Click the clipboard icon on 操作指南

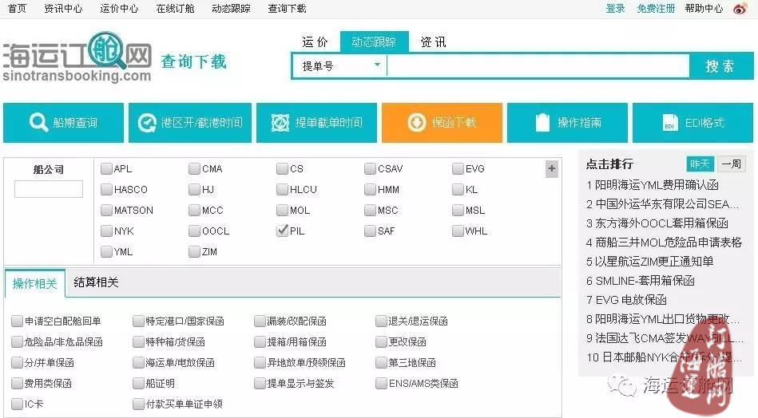pyautogui.click(x=543, y=123)
